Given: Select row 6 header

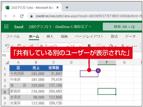Looking at the screenshot, I should click(5, 98).
